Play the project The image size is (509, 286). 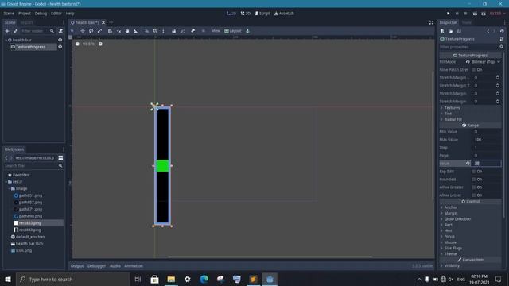click(x=449, y=14)
